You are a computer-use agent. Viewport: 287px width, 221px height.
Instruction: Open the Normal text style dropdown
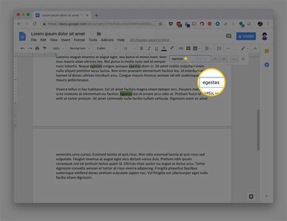coord(79,48)
